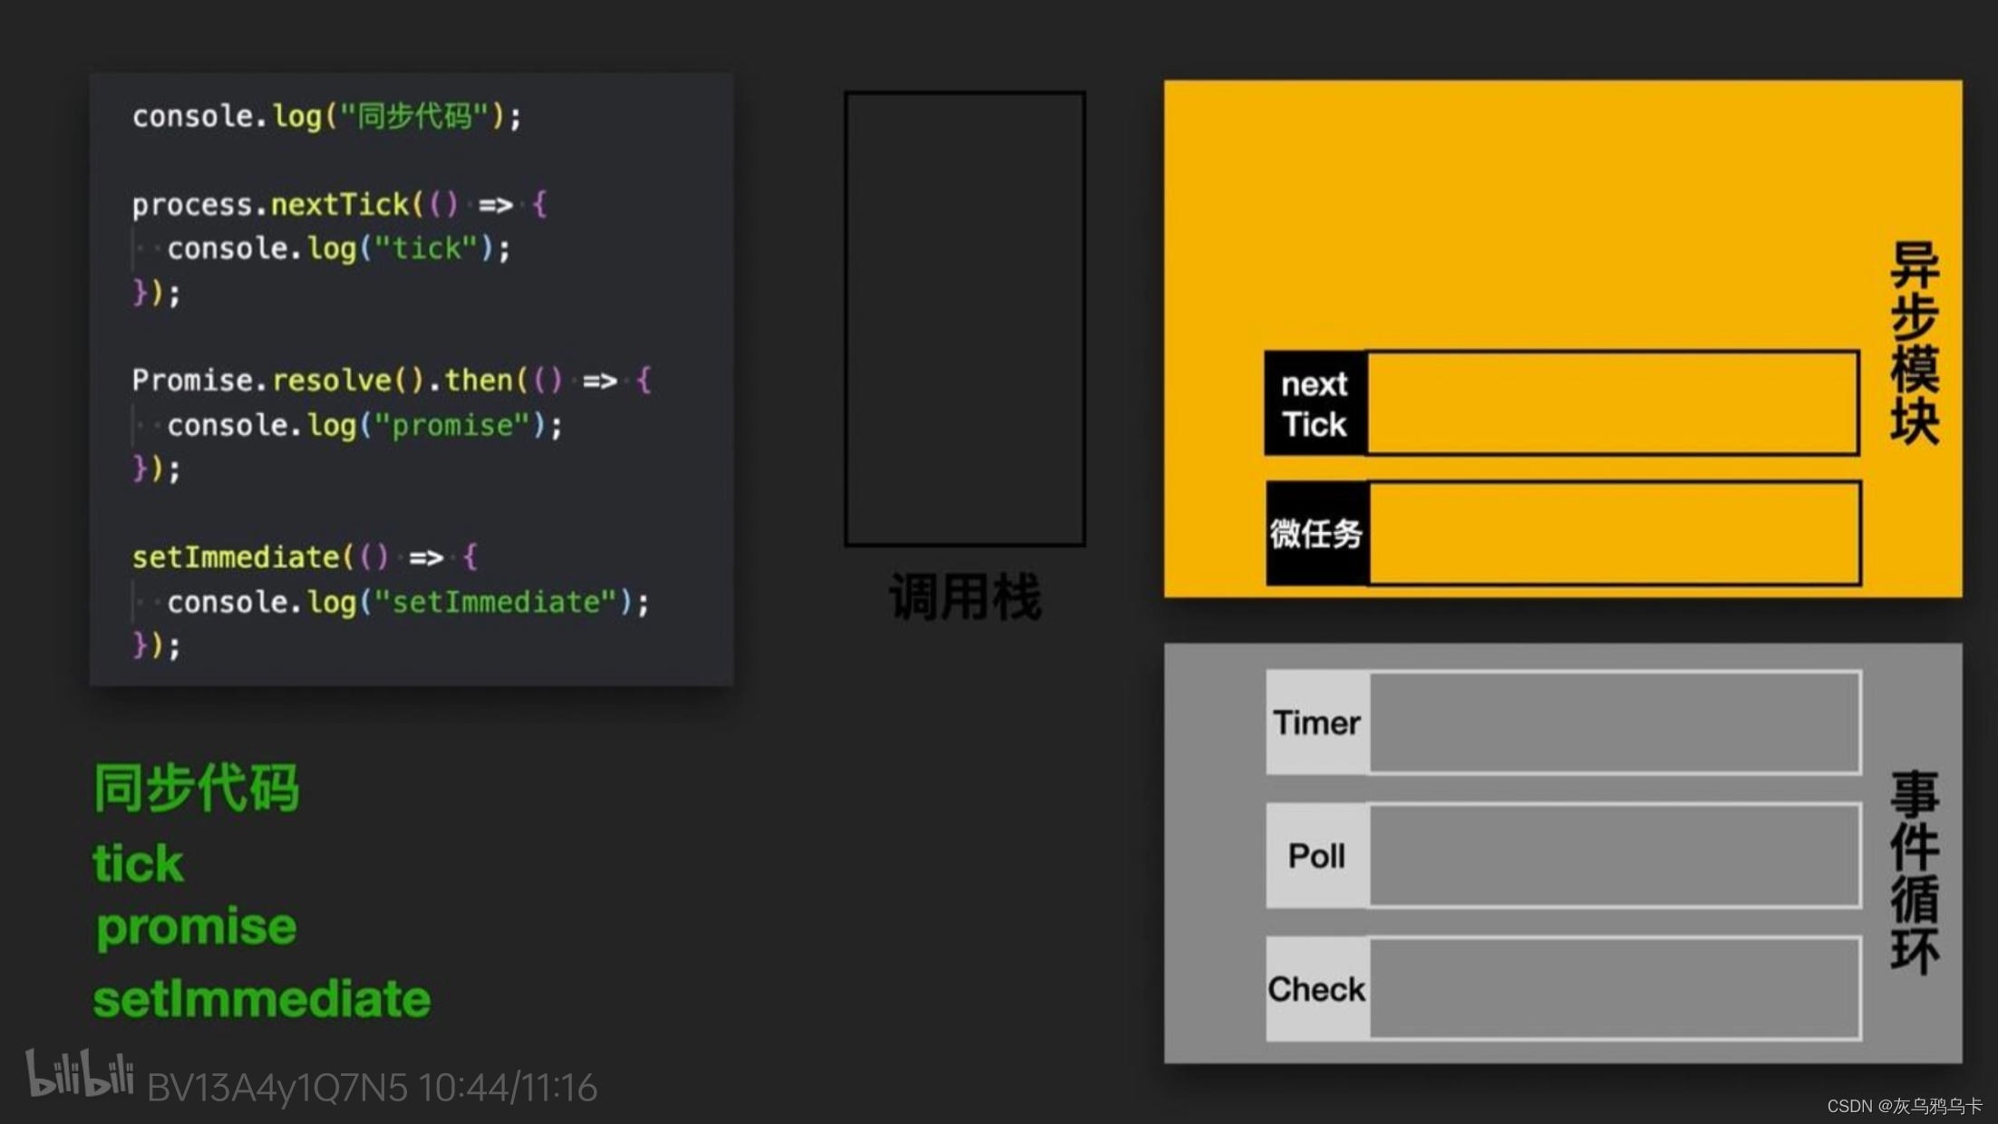Select the 微任务 queue label
This screenshot has height=1124, width=1998.
coord(1316,535)
